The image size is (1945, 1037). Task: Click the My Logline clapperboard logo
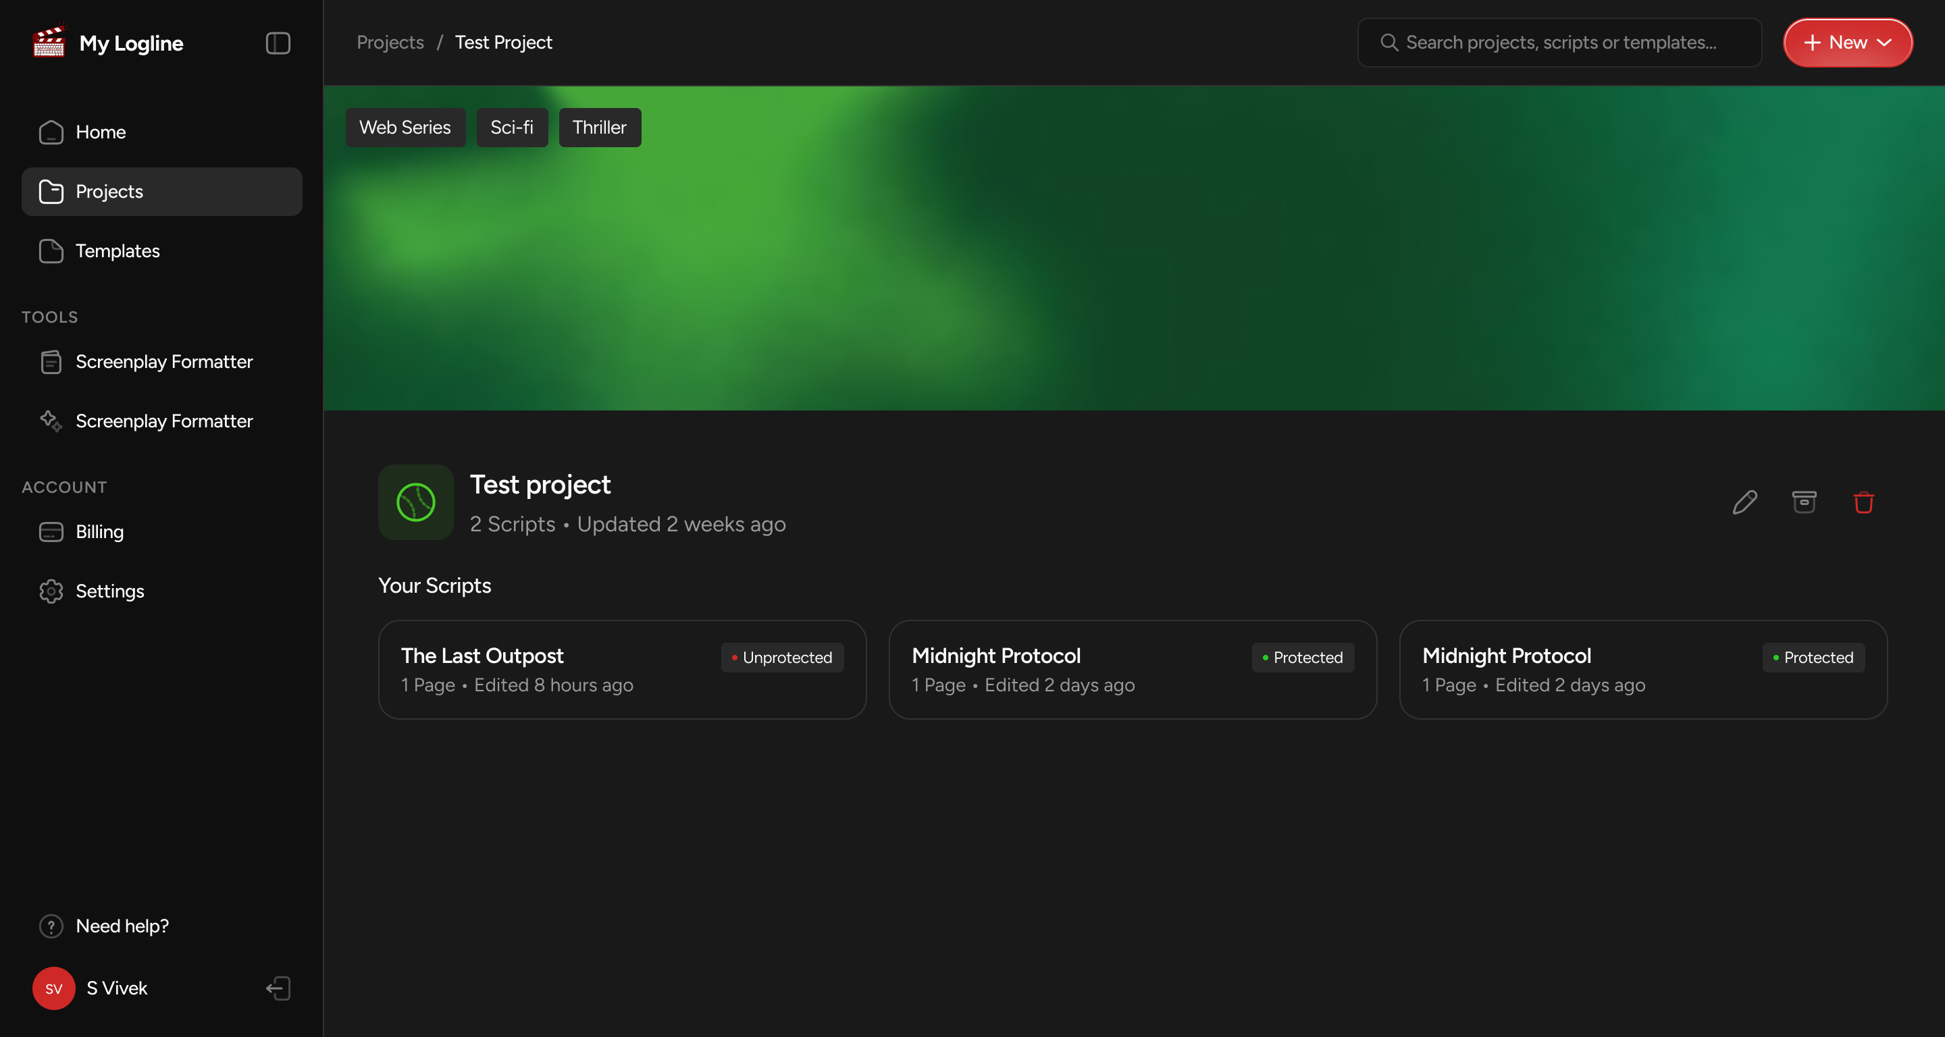[49, 43]
